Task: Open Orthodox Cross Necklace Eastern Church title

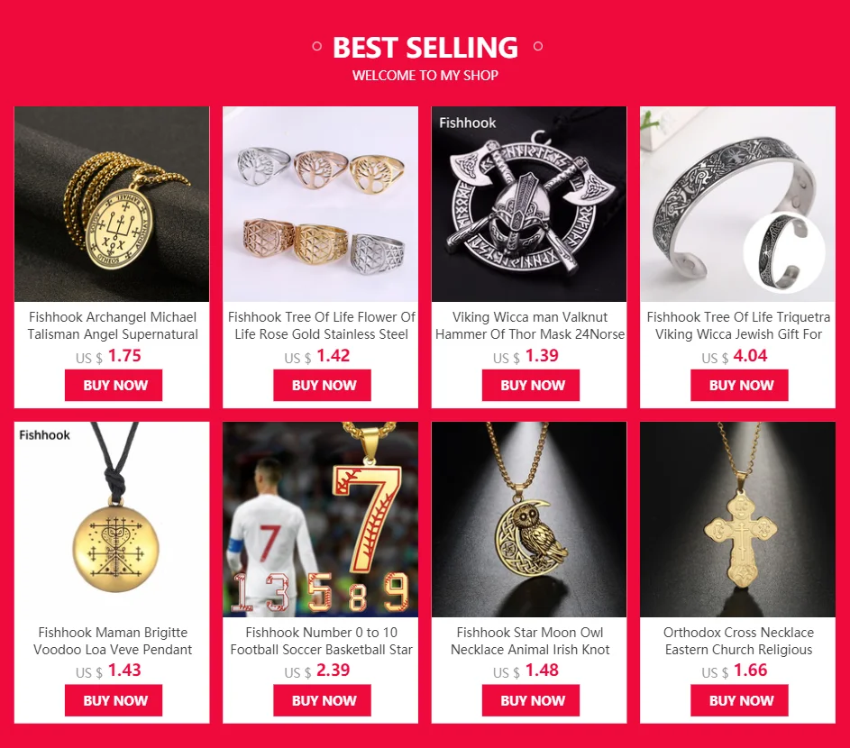Action: [738, 641]
